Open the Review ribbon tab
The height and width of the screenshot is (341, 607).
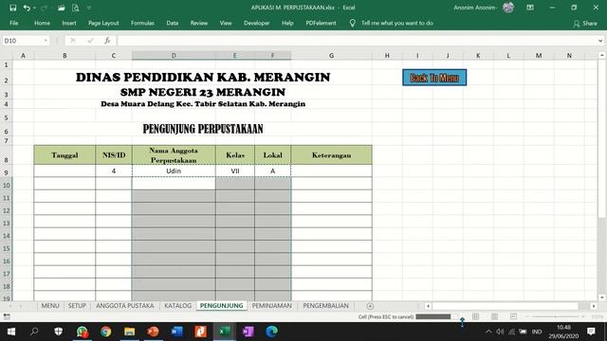click(x=198, y=23)
